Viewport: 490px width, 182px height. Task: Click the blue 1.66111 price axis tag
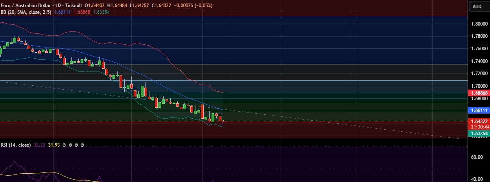coord(479,111)
